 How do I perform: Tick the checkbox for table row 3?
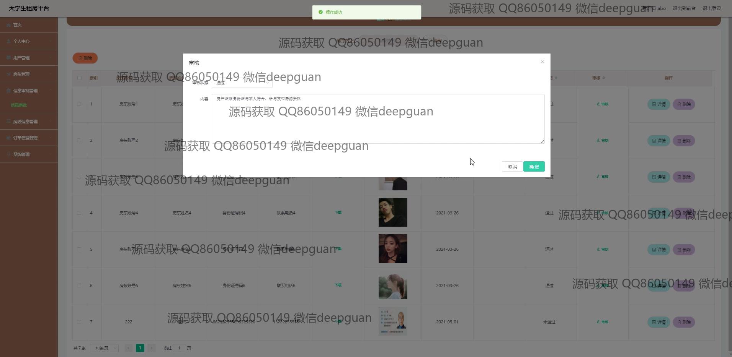pyautogui.click(x=79, y=177)
